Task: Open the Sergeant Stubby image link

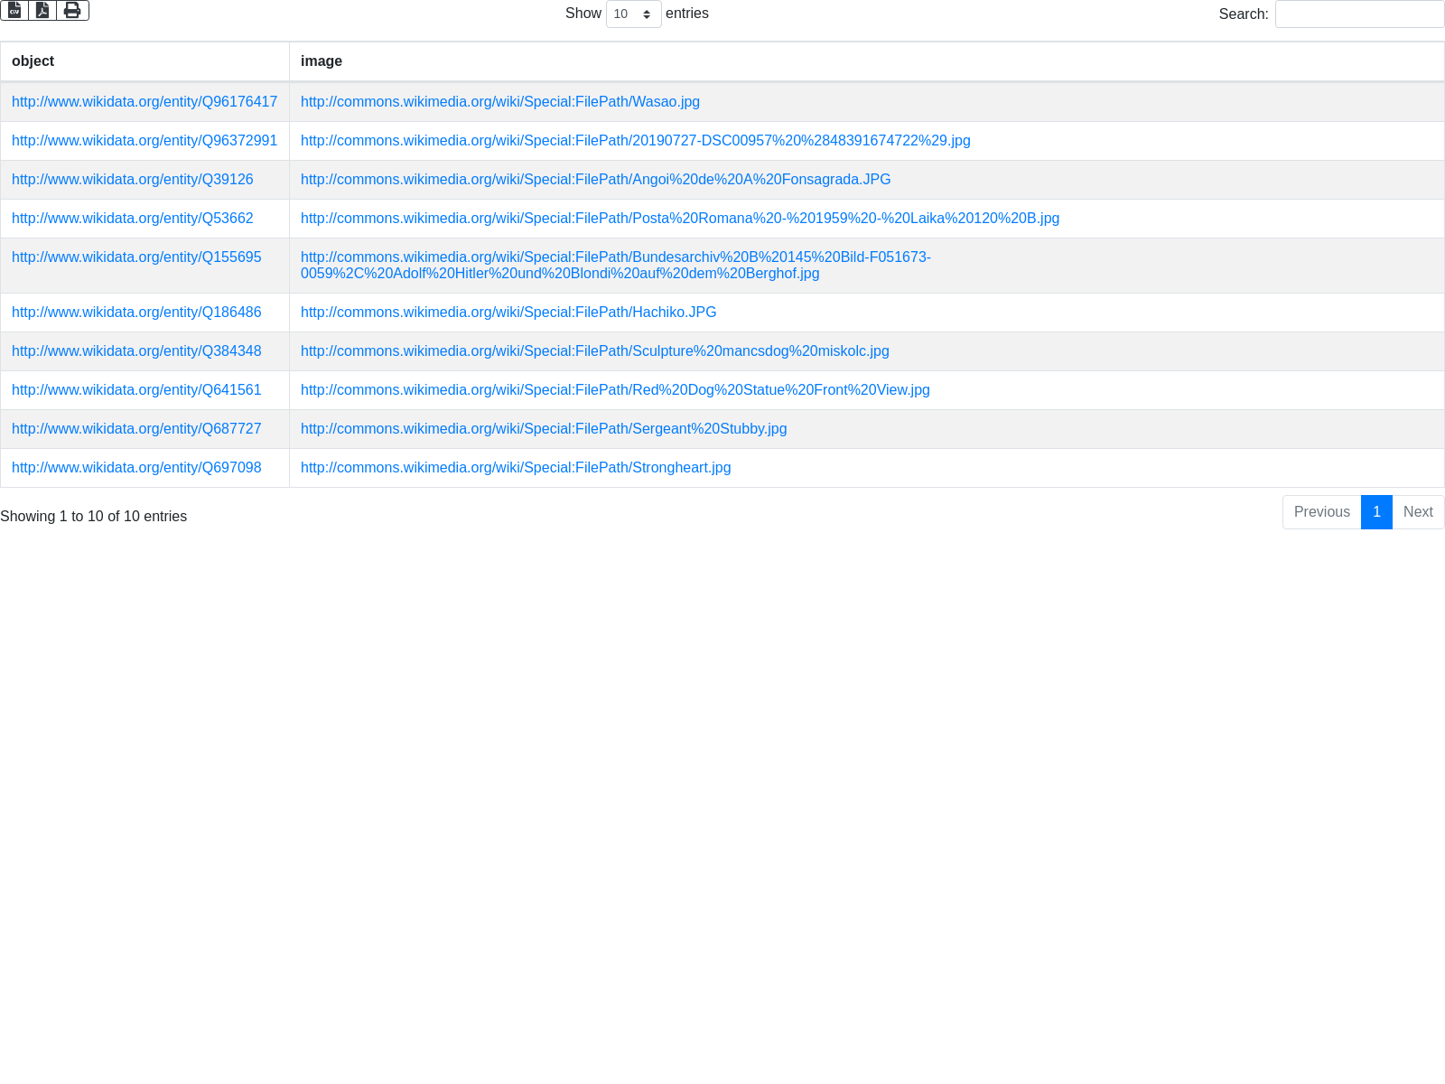Action: 543,429
